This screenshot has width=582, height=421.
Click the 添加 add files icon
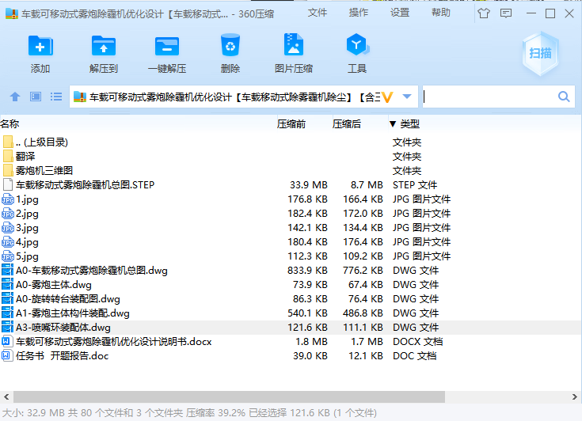[x=40, y=46]
